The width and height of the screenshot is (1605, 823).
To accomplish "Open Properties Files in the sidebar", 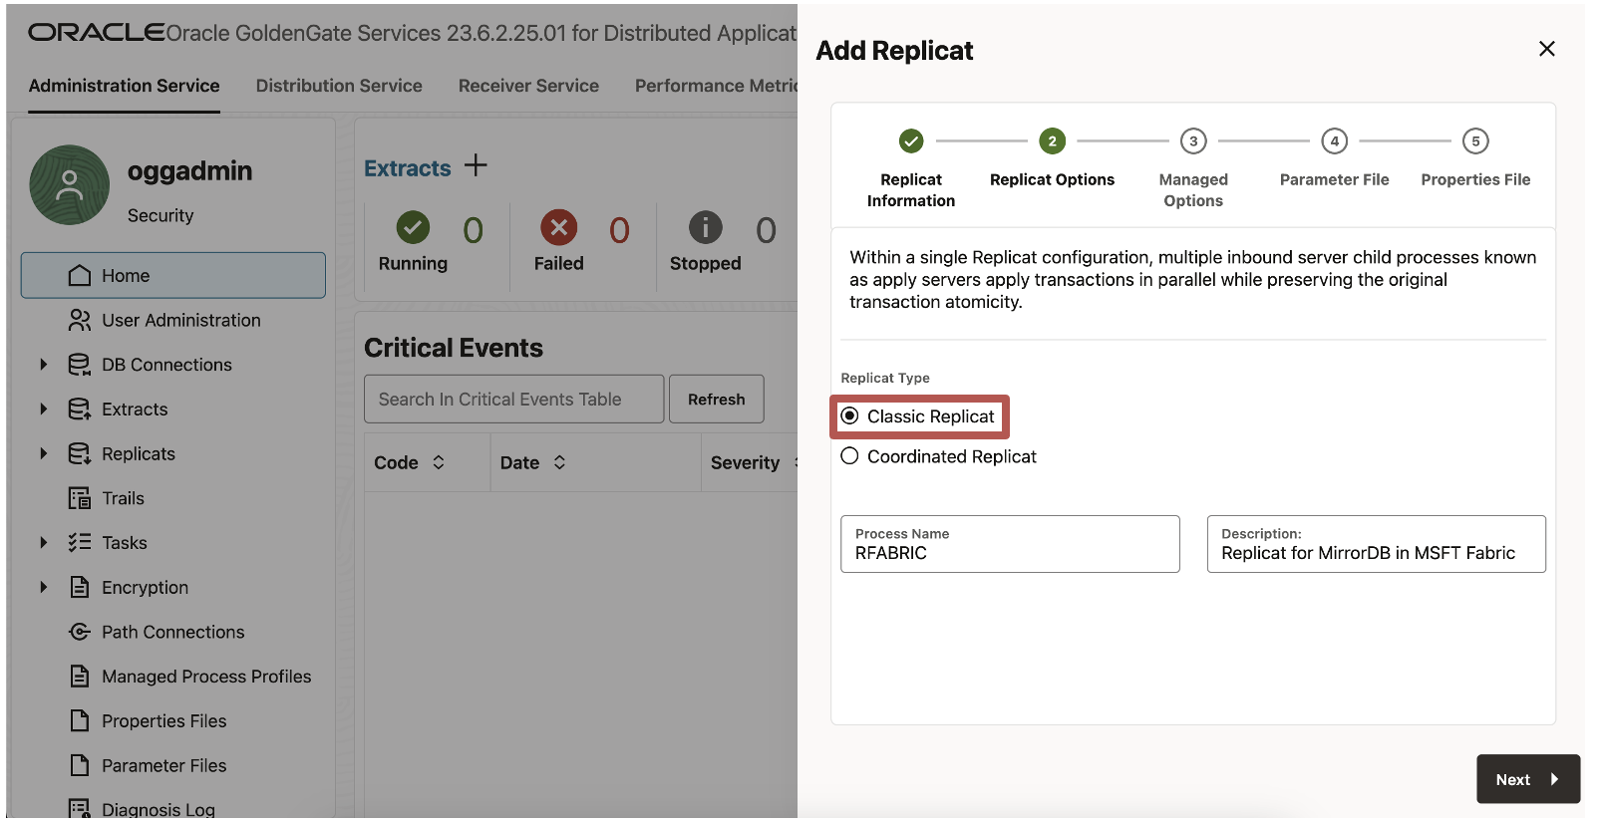I will [x=163, y=720].
